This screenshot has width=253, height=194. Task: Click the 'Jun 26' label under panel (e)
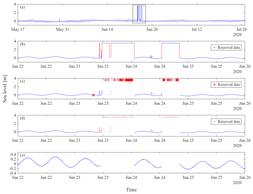click(x=245, y=177)
